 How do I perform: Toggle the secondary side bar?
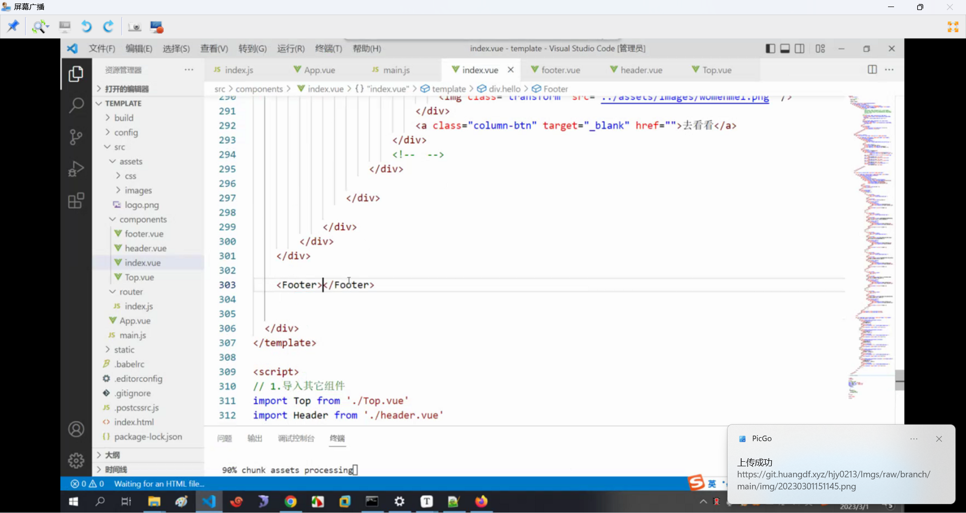(799, 49)
